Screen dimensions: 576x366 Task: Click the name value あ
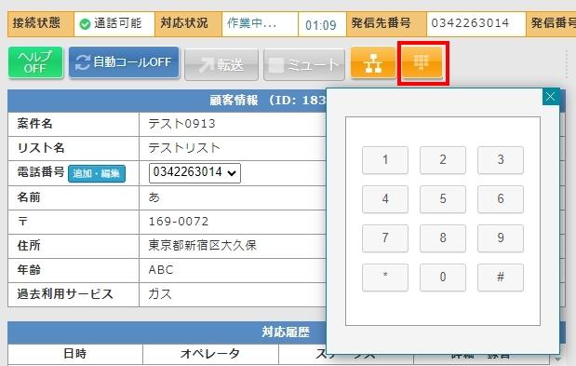click(154, 197)
